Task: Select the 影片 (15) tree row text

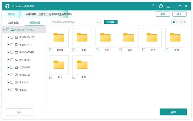Action: point(24,82)
